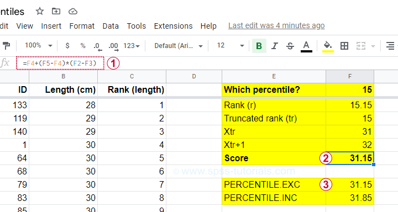398x212 pixels.
Task: Increase decimal places
Action: point(113,46)
